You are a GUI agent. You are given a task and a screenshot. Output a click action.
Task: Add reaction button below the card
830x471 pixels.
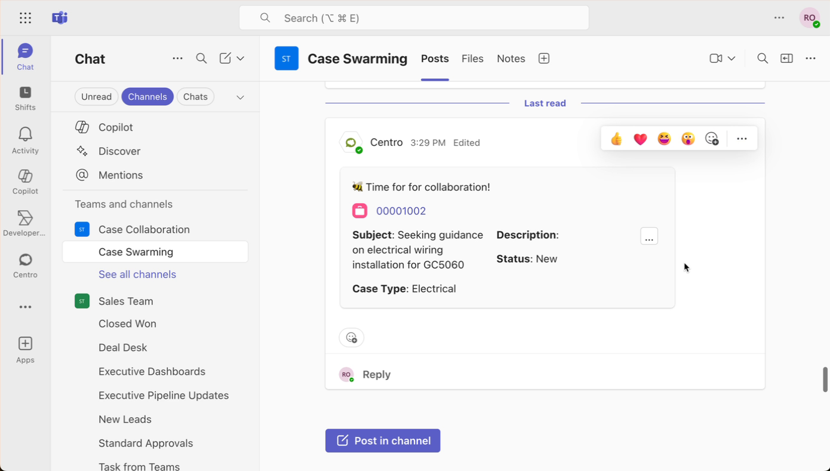pos(352,338)
